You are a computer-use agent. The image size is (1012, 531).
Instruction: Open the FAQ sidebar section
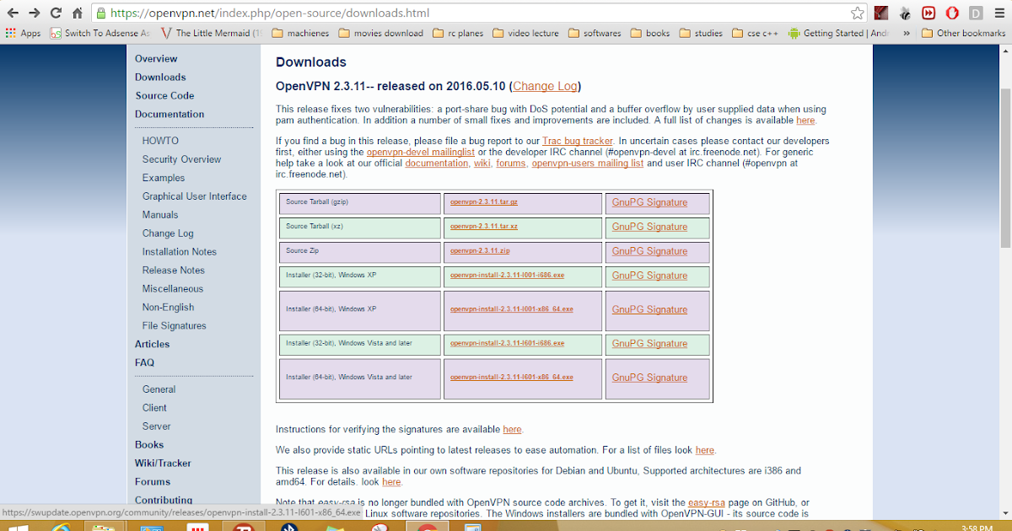144,362
